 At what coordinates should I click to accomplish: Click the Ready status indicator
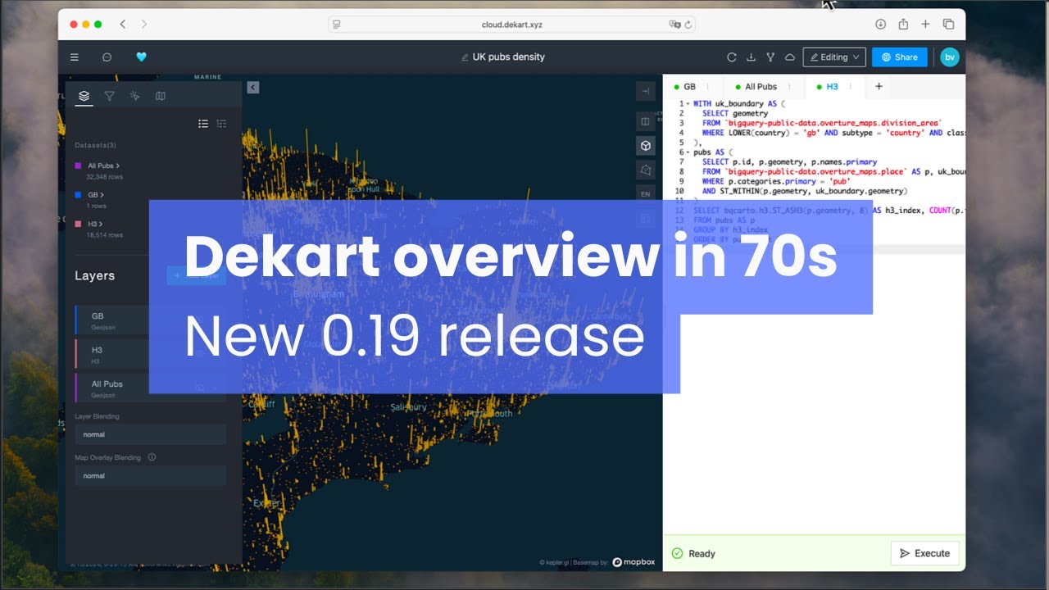(x=693, y=554)
